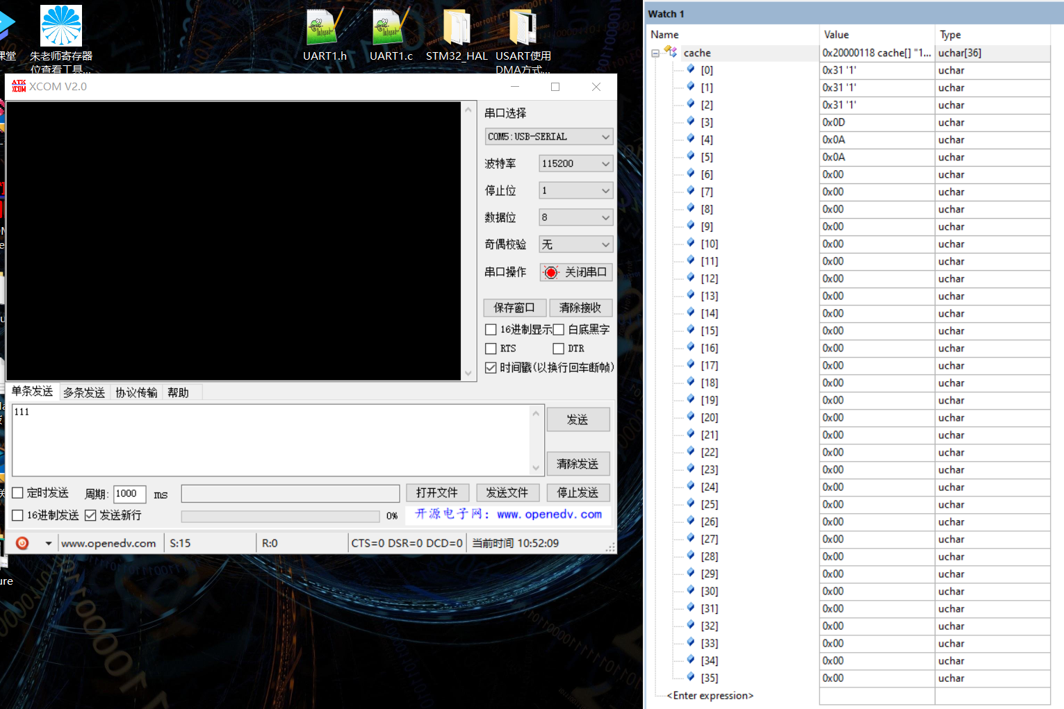Click the 关闭串口 close port button

[x=576, y=272]
